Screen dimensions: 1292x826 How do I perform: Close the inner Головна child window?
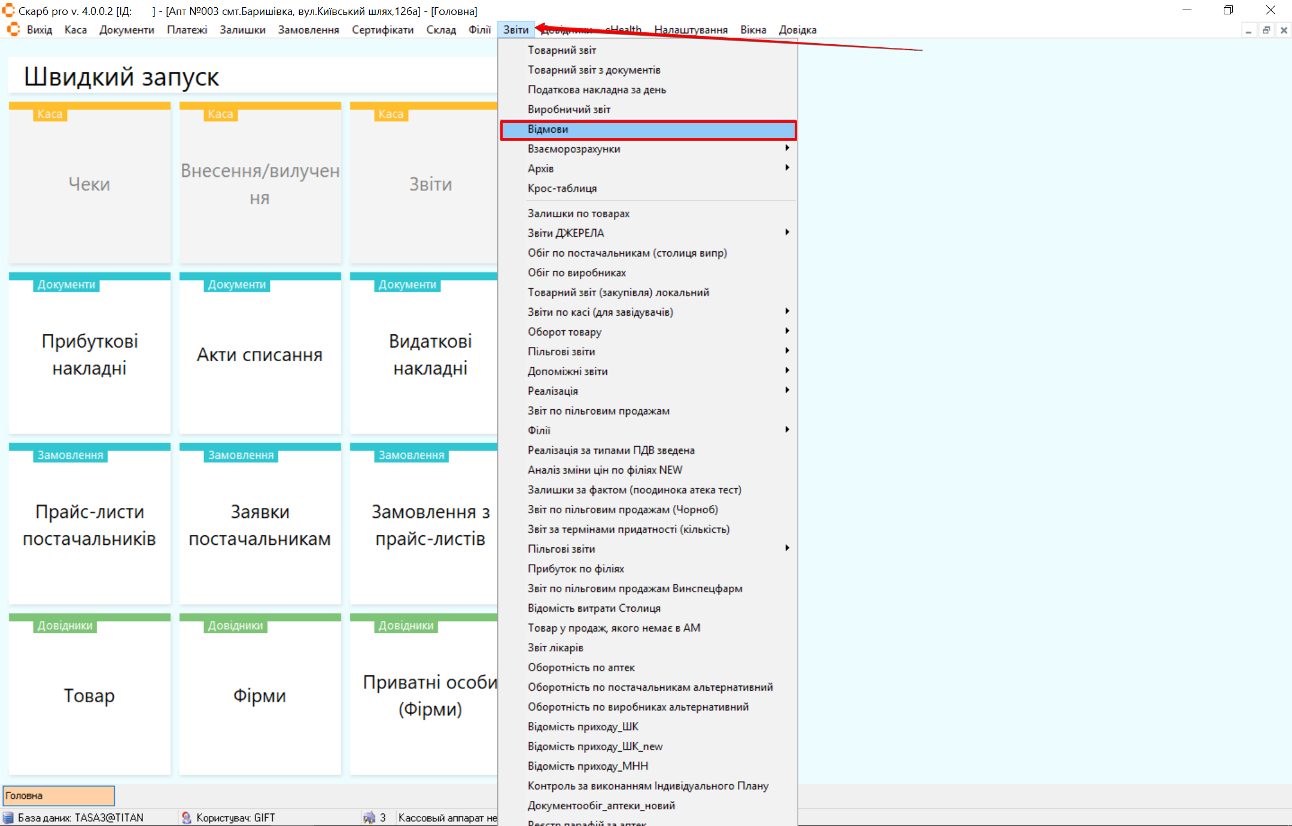click(1284, 30)
